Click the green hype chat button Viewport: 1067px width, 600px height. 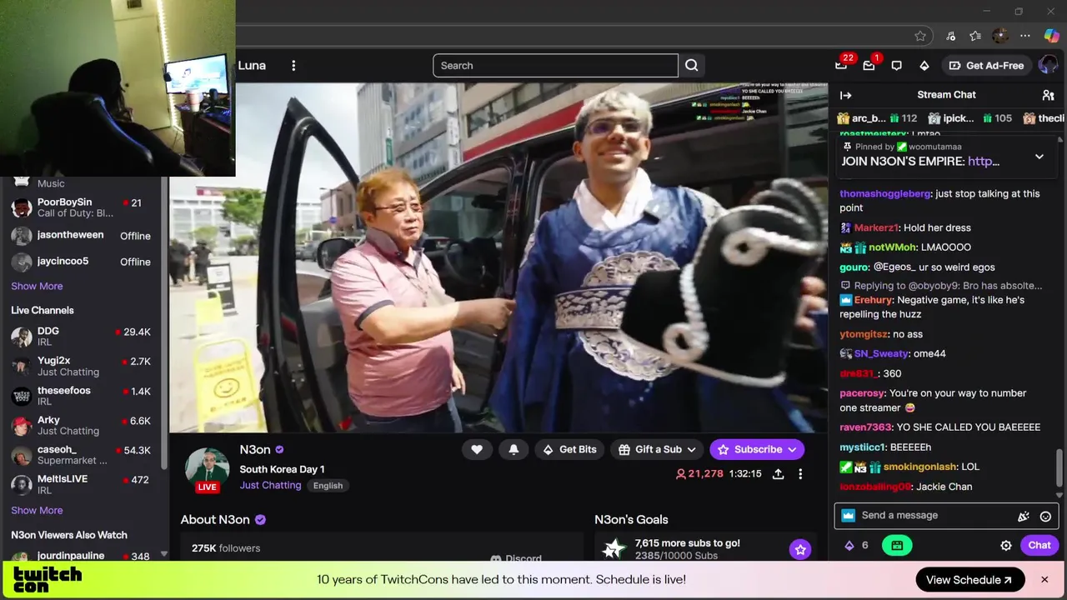897,545
